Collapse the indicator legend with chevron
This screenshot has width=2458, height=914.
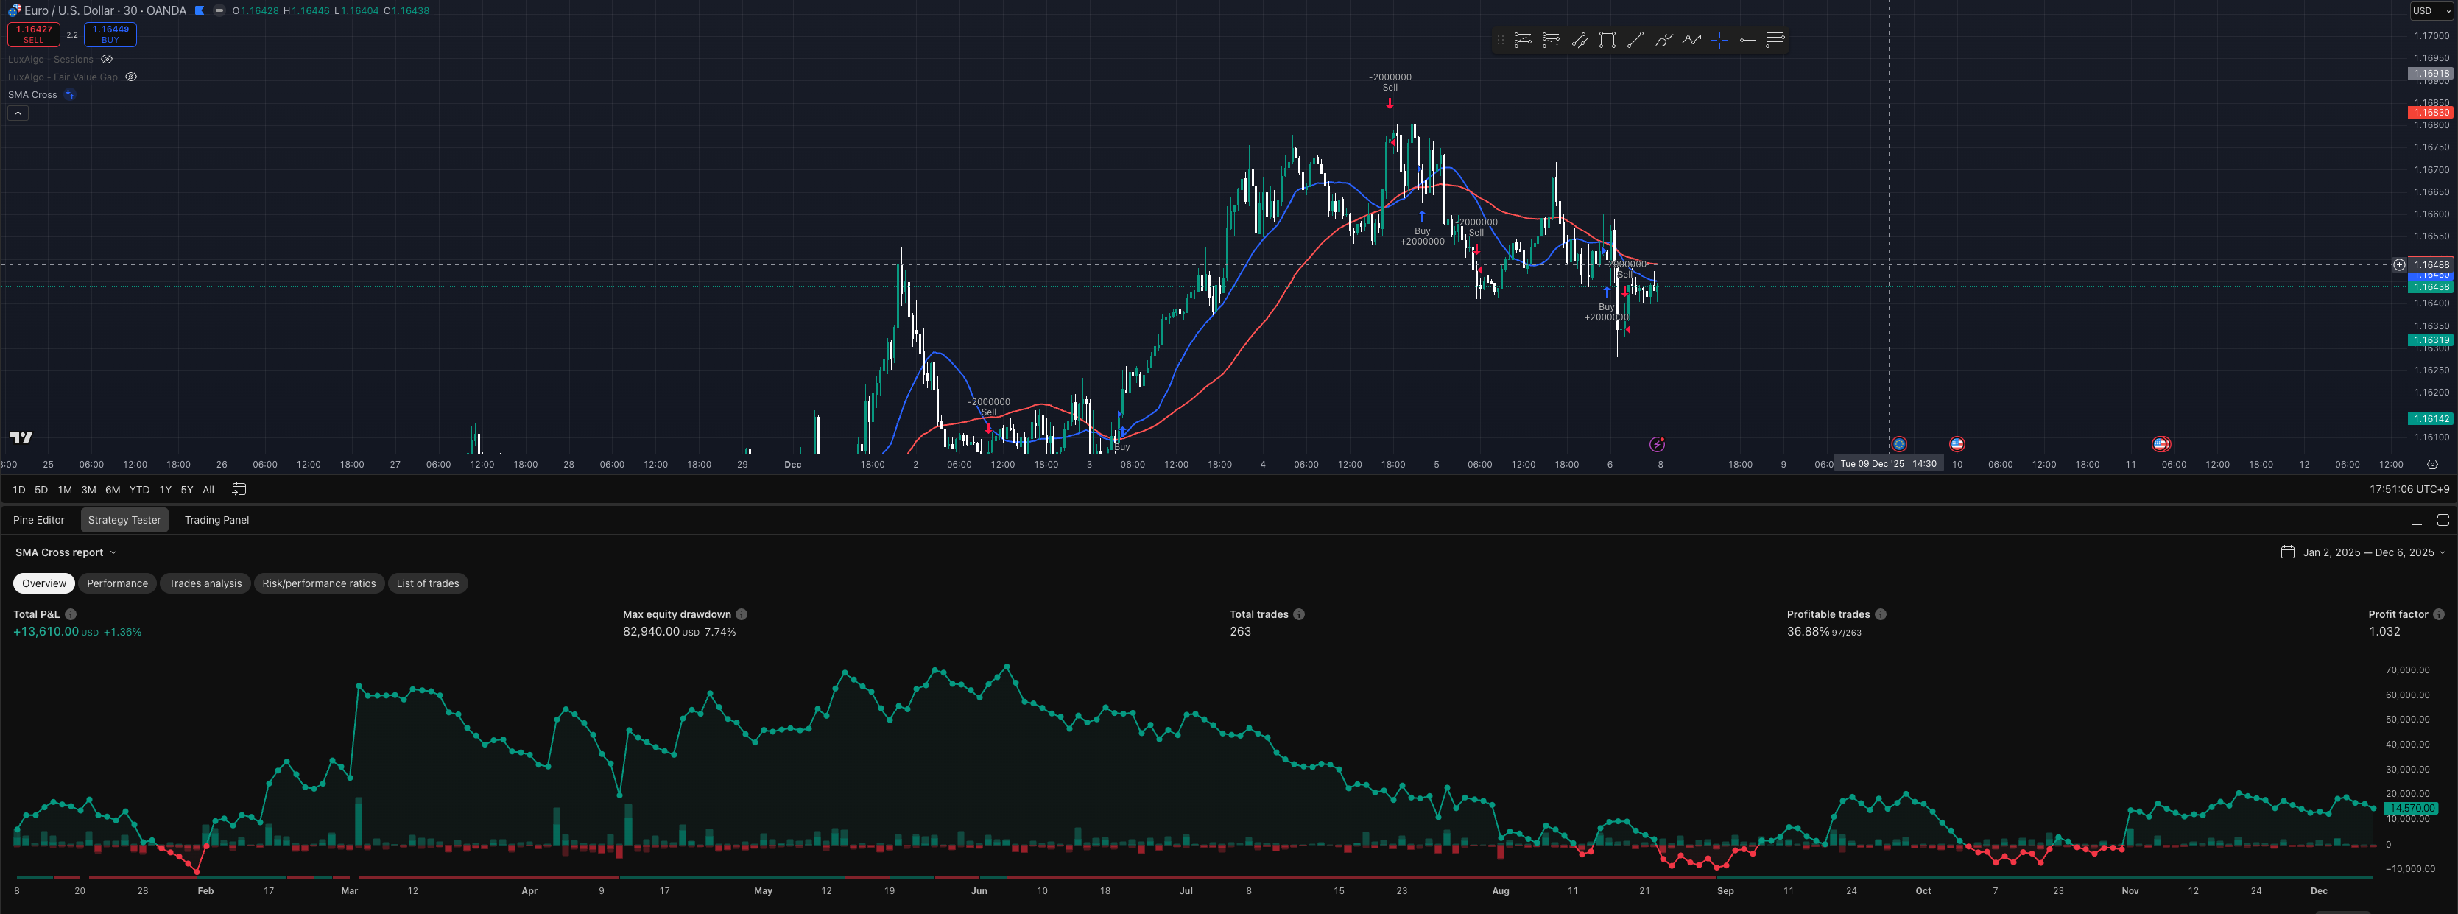coord(17,113)
